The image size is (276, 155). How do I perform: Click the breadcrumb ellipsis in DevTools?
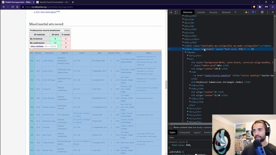(x=170, y=127)
